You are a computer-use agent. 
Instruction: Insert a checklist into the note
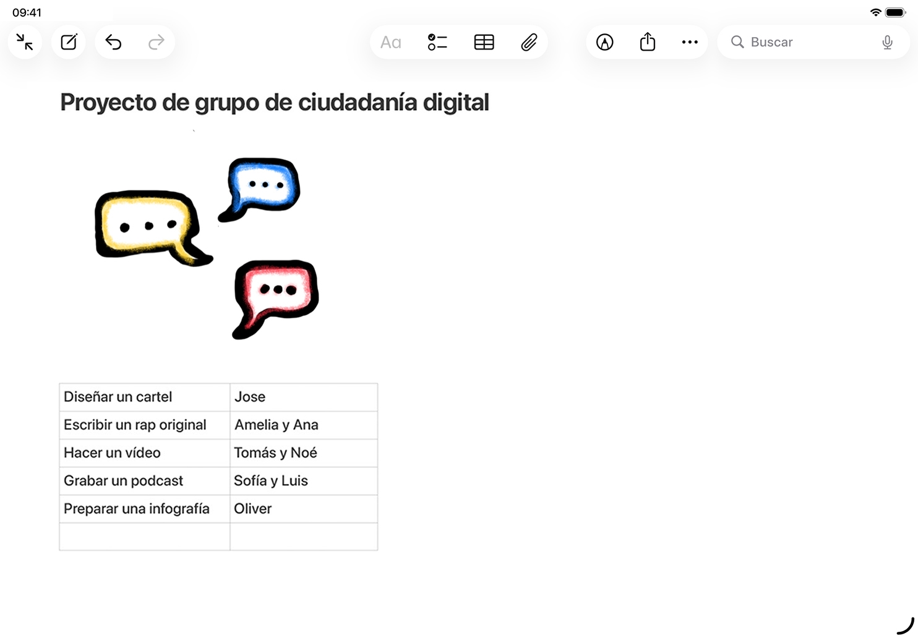click(x=437, y=42)
